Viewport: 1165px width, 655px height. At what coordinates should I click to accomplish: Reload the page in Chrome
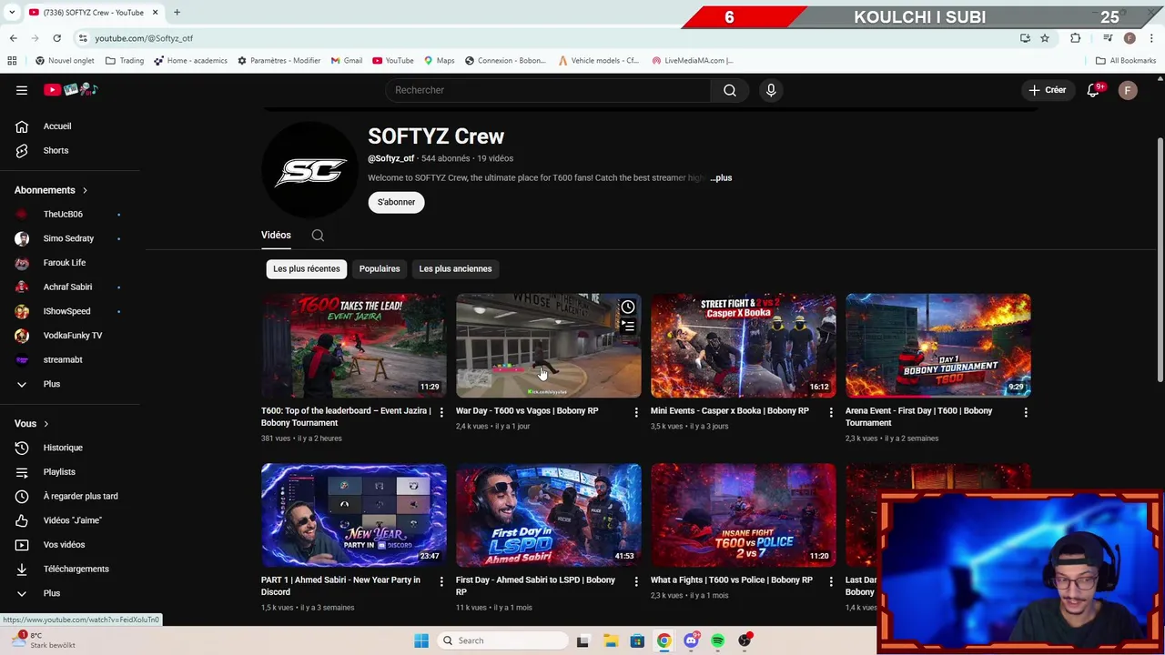[x=56, y=38]
